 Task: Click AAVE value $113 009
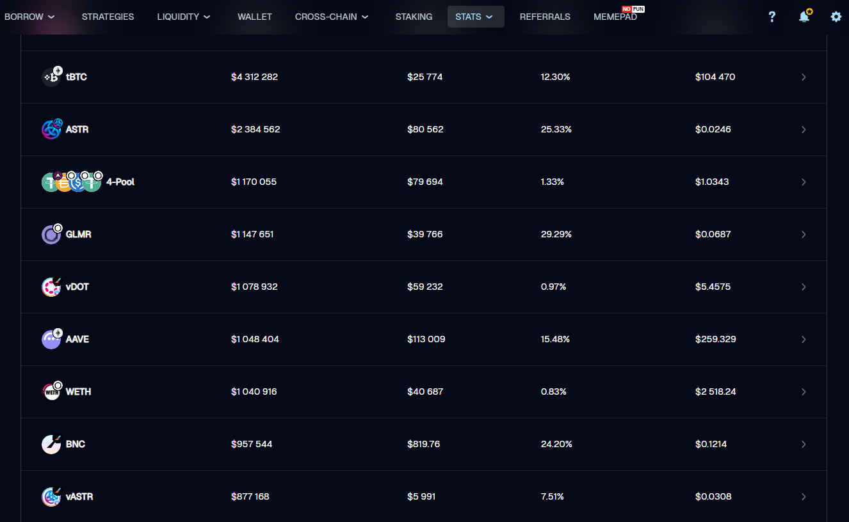click(426, 339)
